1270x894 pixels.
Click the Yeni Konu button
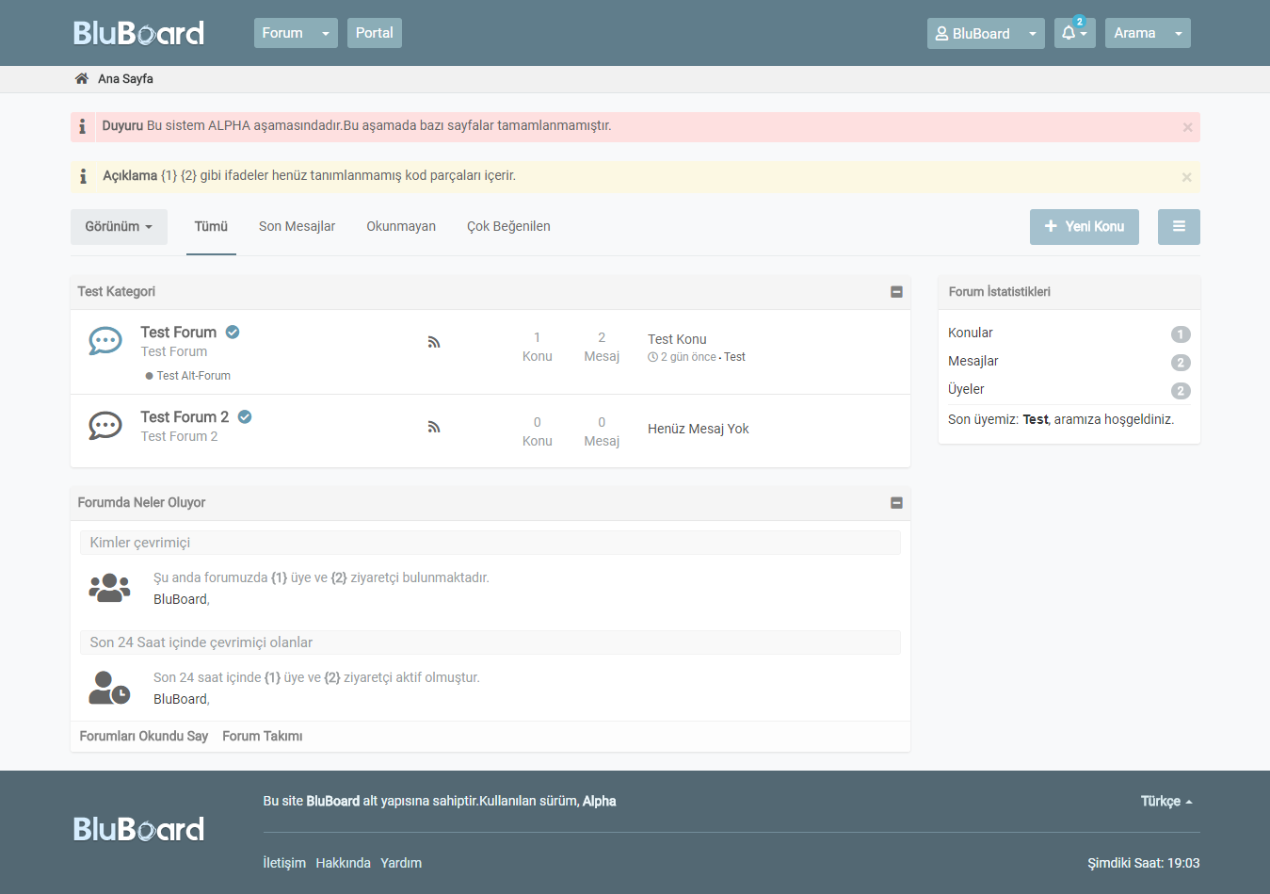tap(1085, 227)
